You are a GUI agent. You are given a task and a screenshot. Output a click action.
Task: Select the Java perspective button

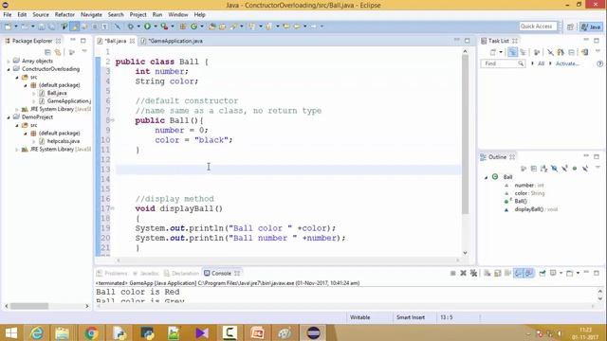pyautogui.click(x=591, y=27)
